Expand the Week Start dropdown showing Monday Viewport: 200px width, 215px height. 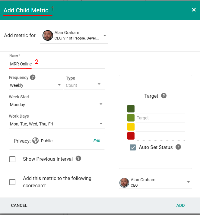click(x=56, y=105)
